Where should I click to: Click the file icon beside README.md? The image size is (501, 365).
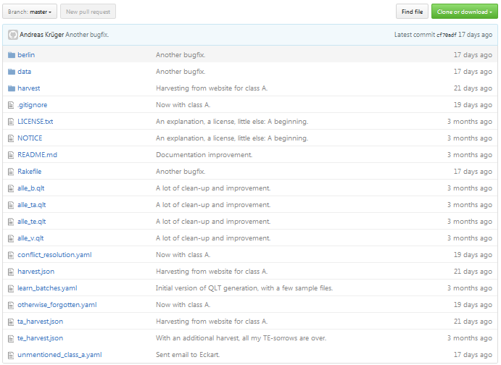pyautogui.click(x=11, y=155)
